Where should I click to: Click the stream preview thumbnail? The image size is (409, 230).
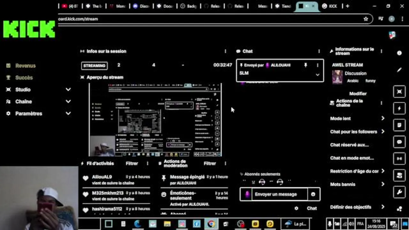[155, 120]
